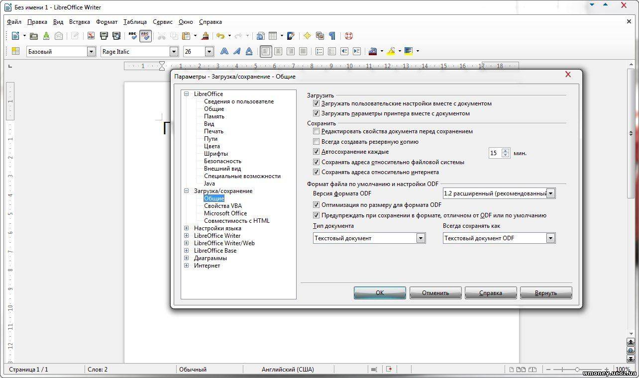Image resolution: width=639 pixels, height=378 pixels.
Task: Toggle 'Автосохранение каждые' checkbox
Action: [x=316, y=152]
